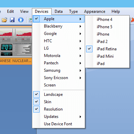Choose the Screen menu entry
Screen dimensions: 134x134
[x=59, y=85]
